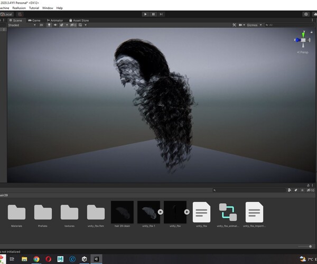Open the Scene window options menu (three dots)
This screenshot has height=264, width=317.
(312, 20)
